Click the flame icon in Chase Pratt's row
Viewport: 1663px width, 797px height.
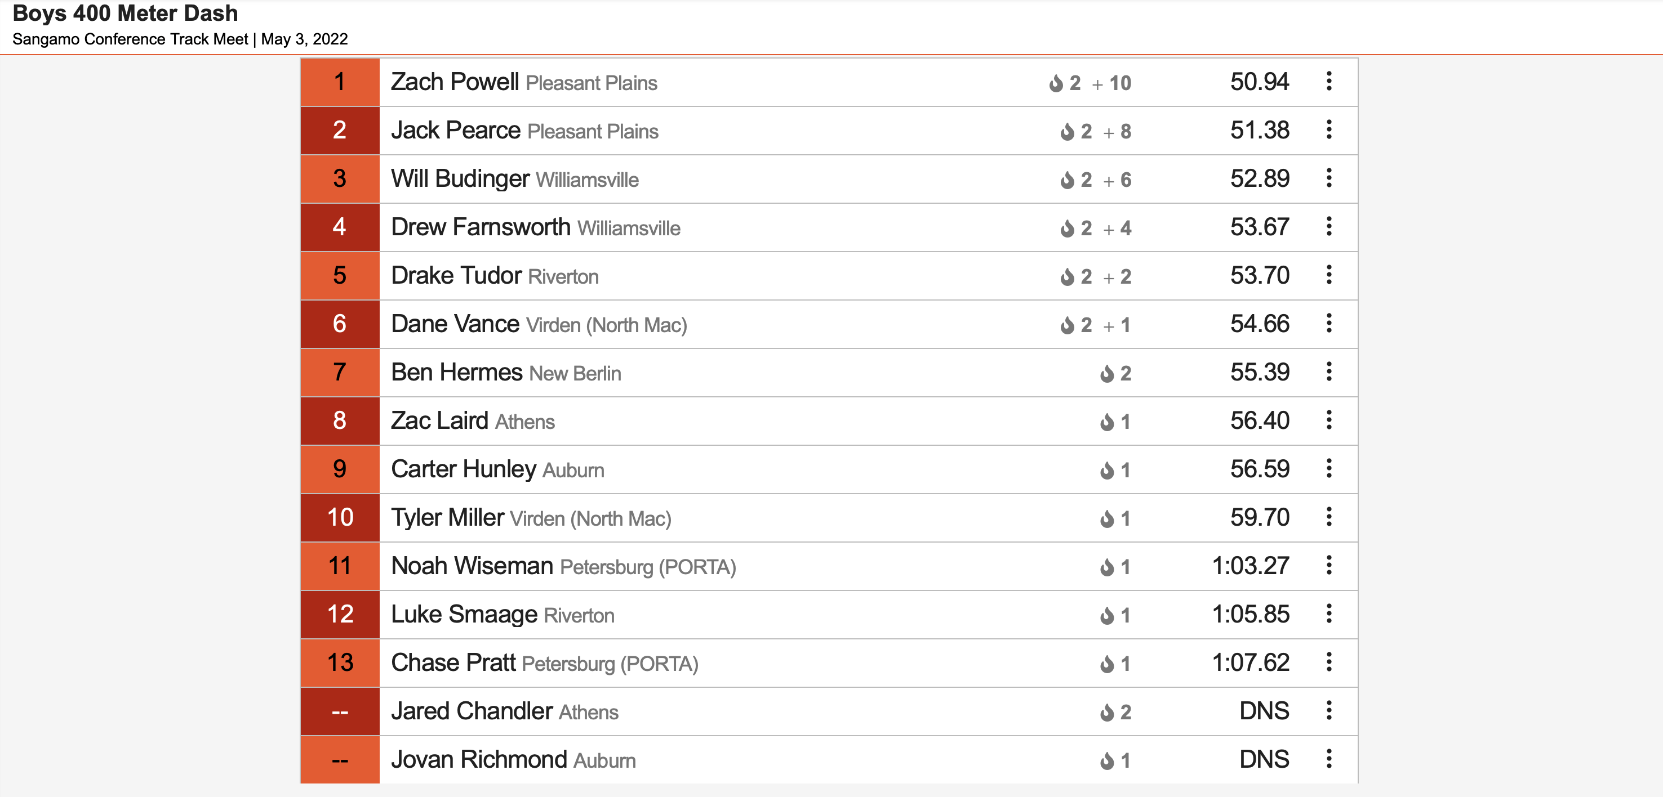coord(1107,664)
